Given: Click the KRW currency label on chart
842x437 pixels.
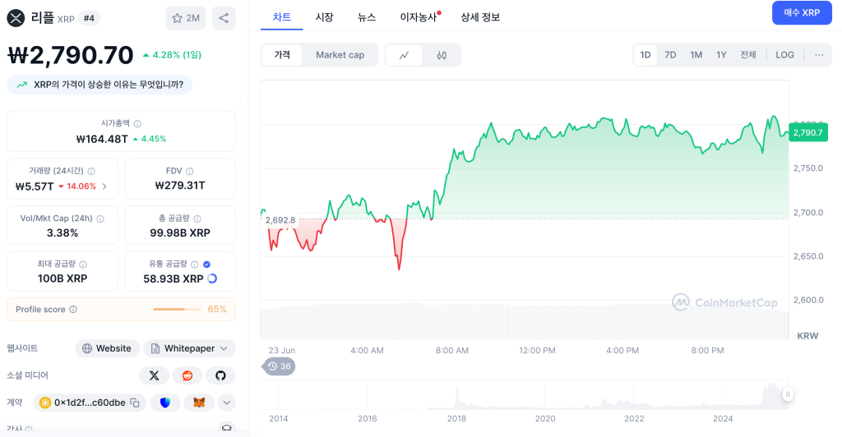Looking at the screenshot, I should point(807,336).
